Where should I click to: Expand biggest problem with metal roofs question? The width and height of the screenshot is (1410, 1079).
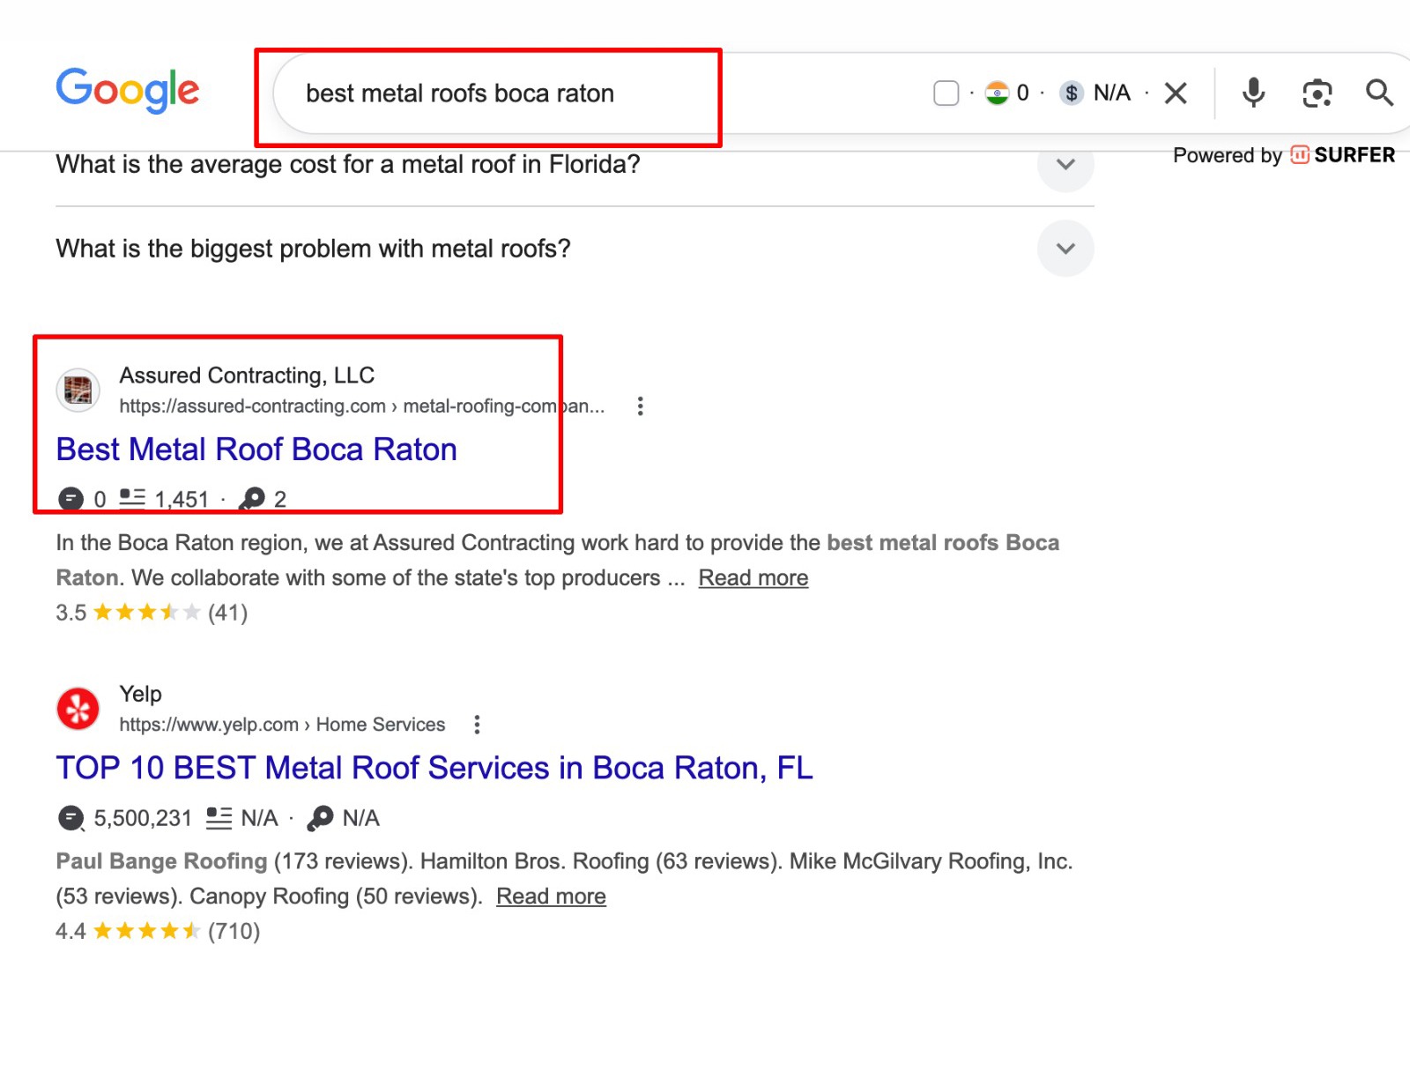(1065, 249)
